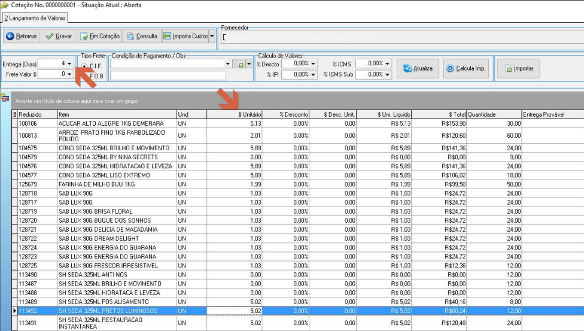The image size is (584, 331).
Task: Select SAB LUX 90G DELICIA DE MACADAMIA row
Action: click(x=297, y=229)
